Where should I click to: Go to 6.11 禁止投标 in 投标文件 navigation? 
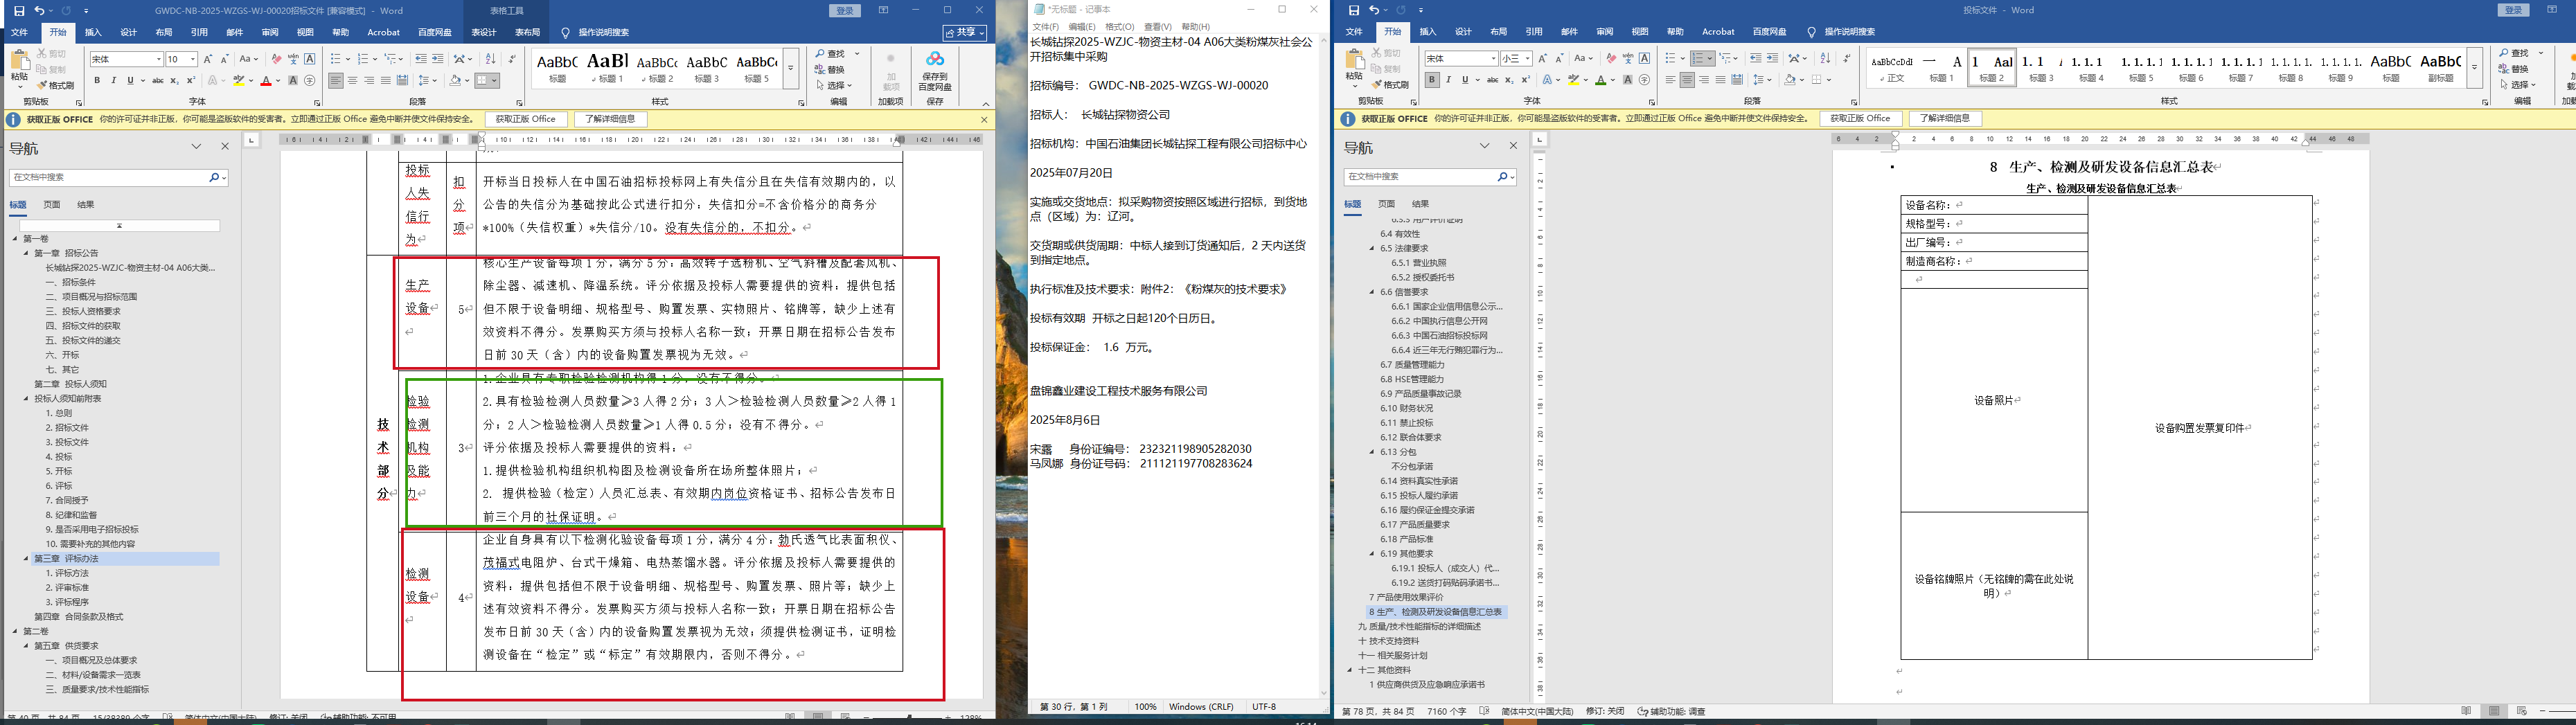point(1407,423)
